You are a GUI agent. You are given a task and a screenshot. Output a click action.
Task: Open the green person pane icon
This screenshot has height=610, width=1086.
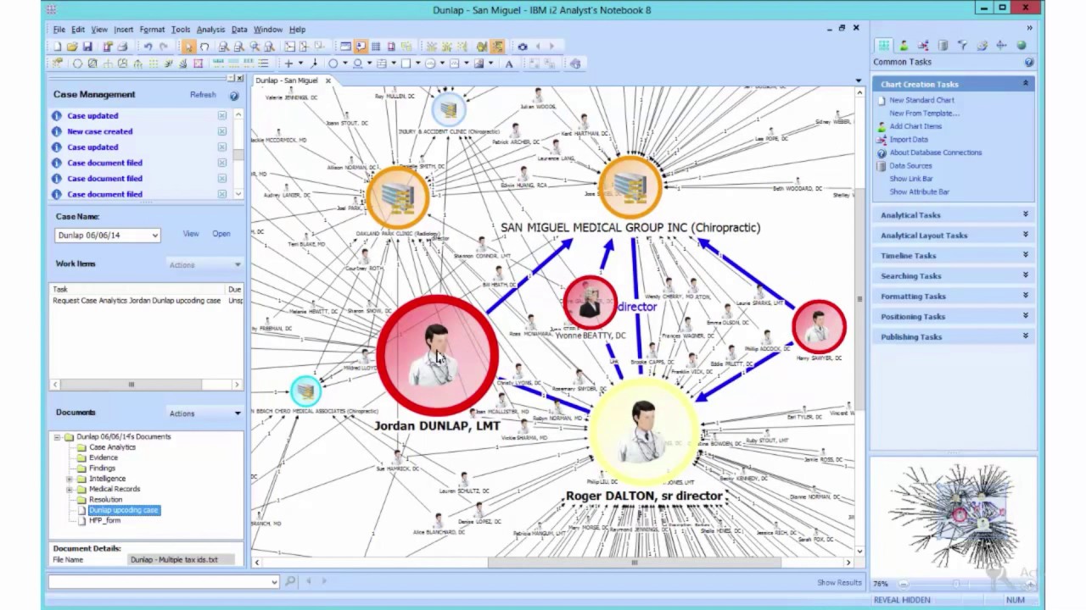(x=904, y=46)
